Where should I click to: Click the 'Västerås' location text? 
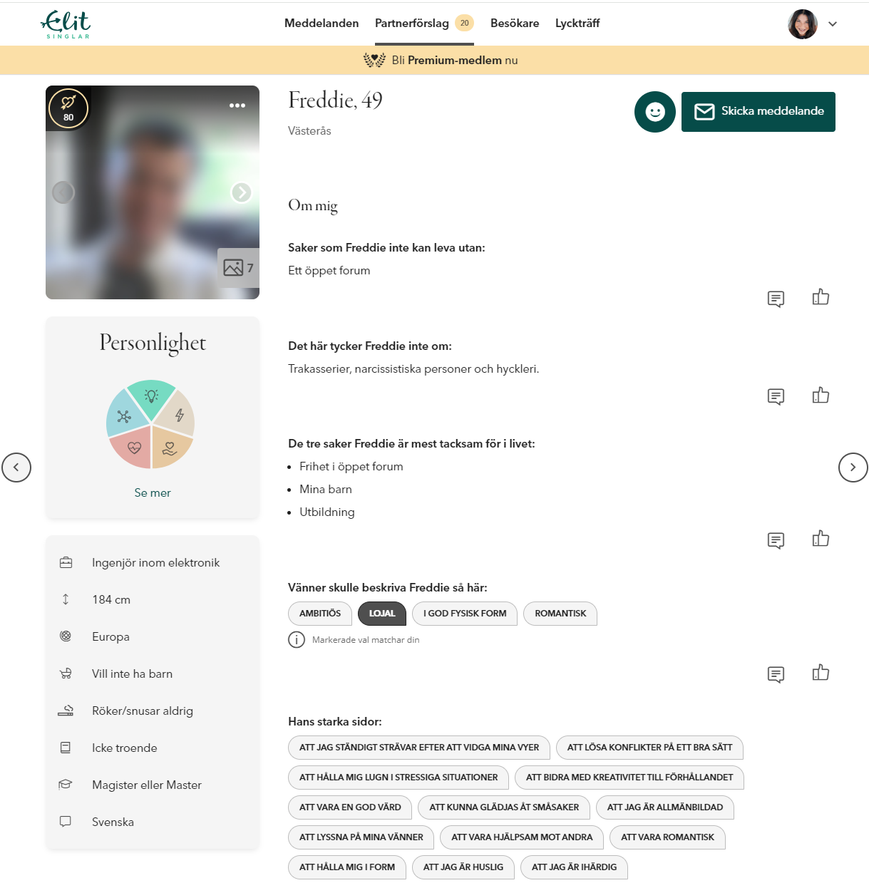[309, 131]
